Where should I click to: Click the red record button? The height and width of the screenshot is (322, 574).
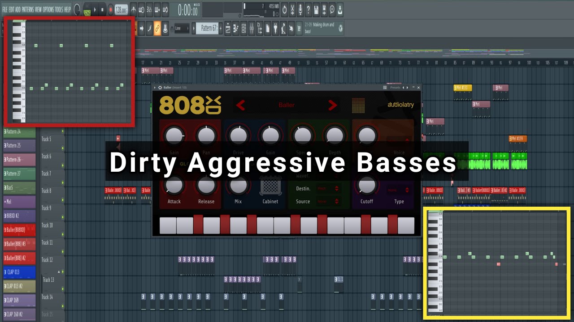coord(110,9)
